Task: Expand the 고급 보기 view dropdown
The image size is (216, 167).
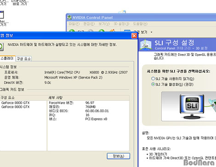Action: tap(151, 32)
